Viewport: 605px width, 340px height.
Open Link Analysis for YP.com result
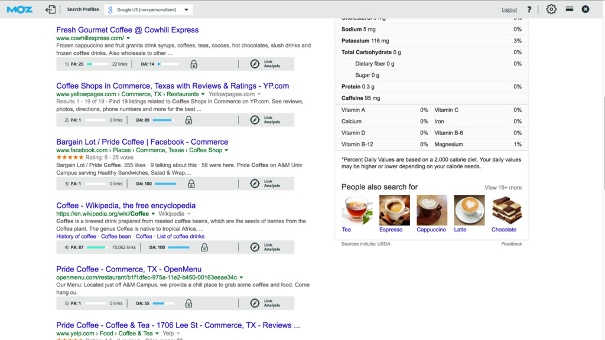272,120
